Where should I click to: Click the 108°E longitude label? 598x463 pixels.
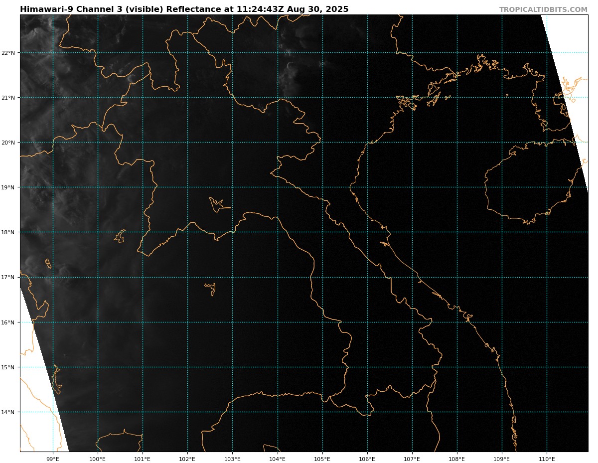tap(457, 459)
